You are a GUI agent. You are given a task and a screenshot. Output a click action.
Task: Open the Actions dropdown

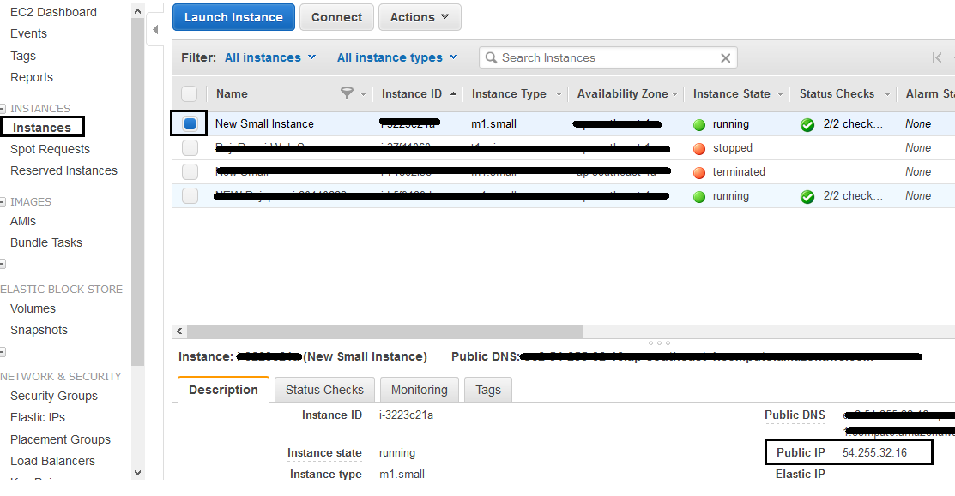[420, 17]
